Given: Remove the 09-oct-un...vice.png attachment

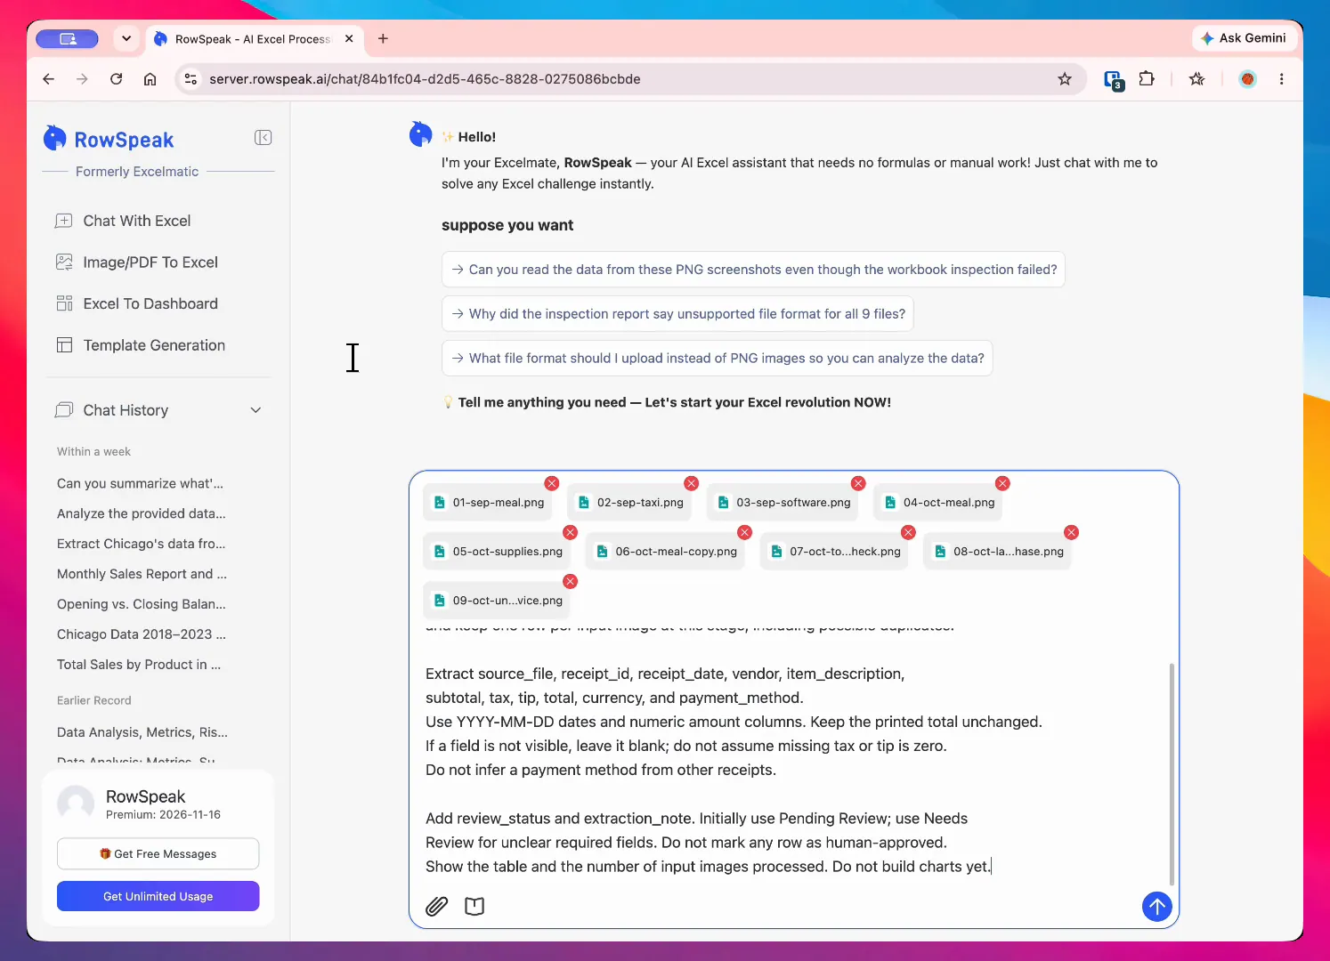Looking at the screenshot, I should [x=571, y=581].
